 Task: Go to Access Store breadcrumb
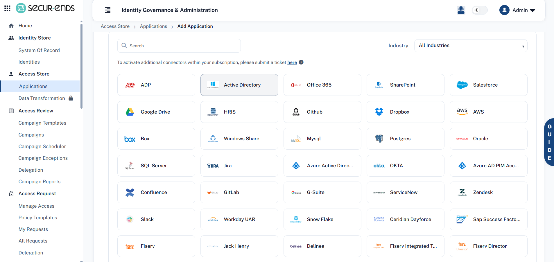pos(115,26)
